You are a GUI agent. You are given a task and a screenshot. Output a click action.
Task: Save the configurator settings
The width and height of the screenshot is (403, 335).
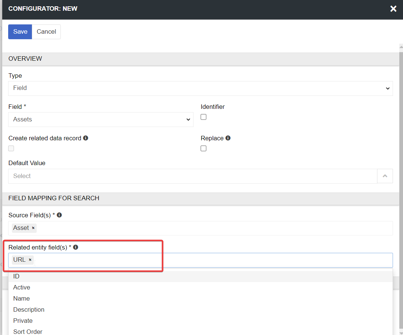(20, 32)
